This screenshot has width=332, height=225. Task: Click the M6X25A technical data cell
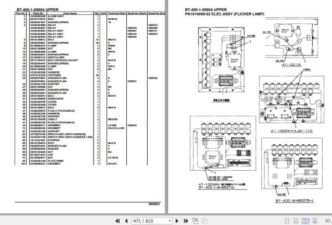113,119
